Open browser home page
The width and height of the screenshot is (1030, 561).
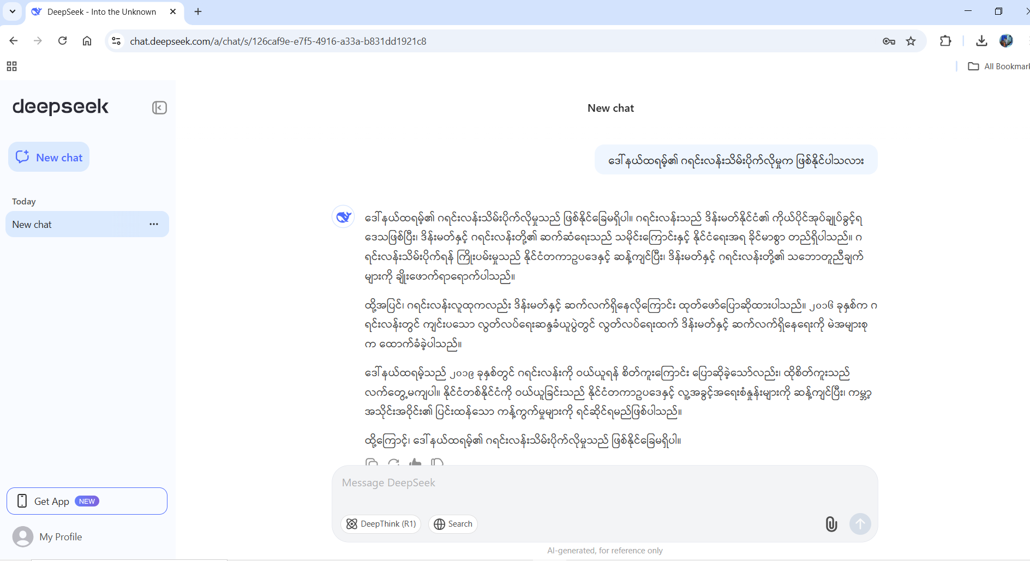click(x=87, y=41)
